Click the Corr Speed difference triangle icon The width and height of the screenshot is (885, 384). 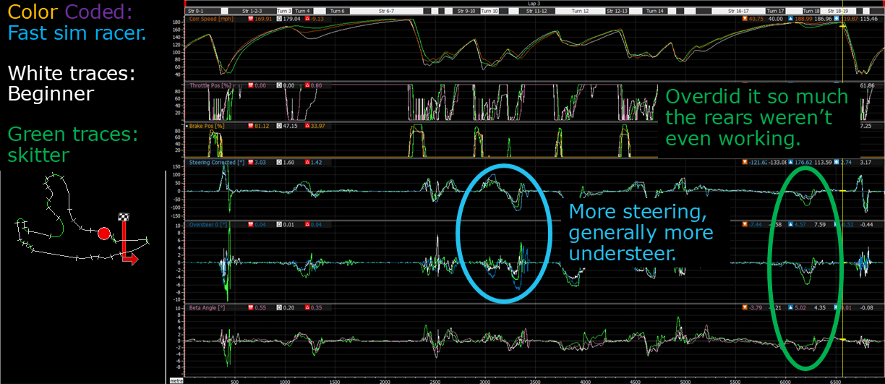[307, 19]
